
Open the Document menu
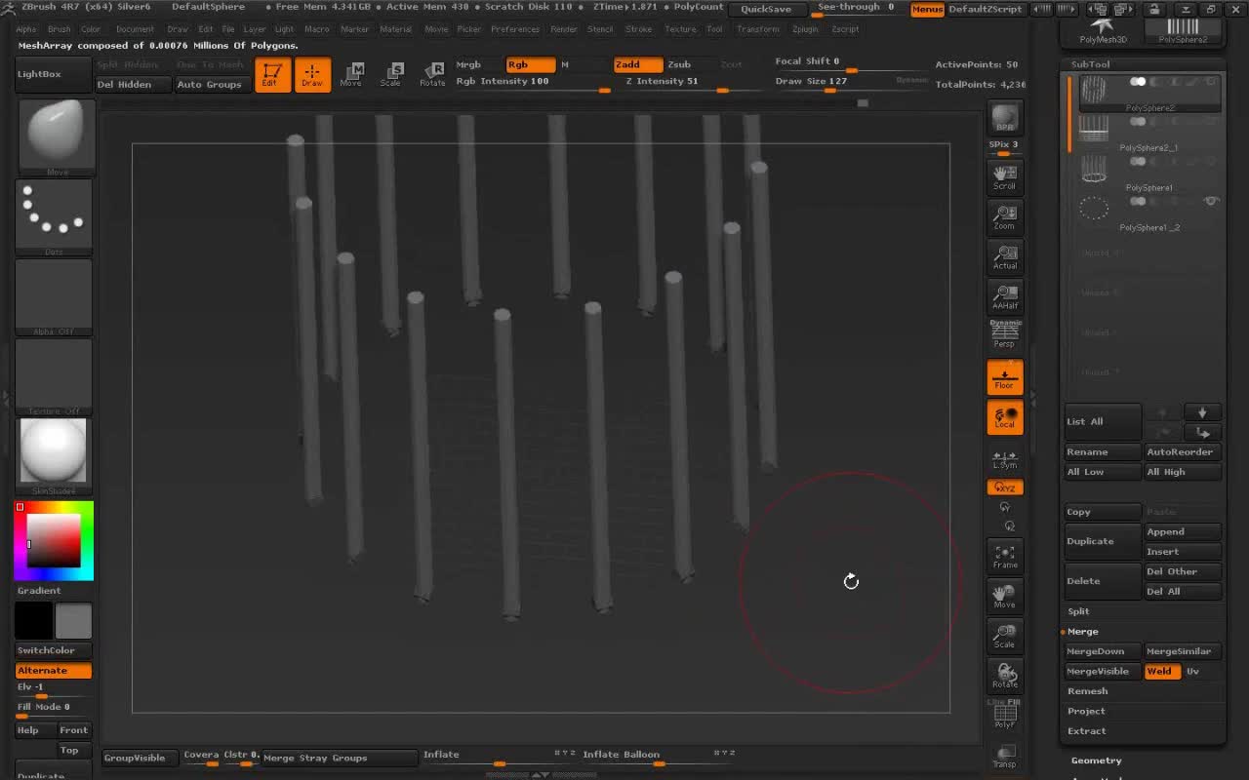[x=135, y=29]
